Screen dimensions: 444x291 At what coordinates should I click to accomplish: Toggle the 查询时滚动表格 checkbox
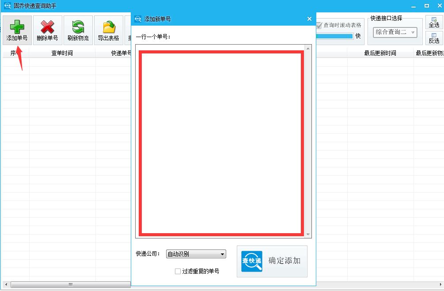(x=319, y=25)
